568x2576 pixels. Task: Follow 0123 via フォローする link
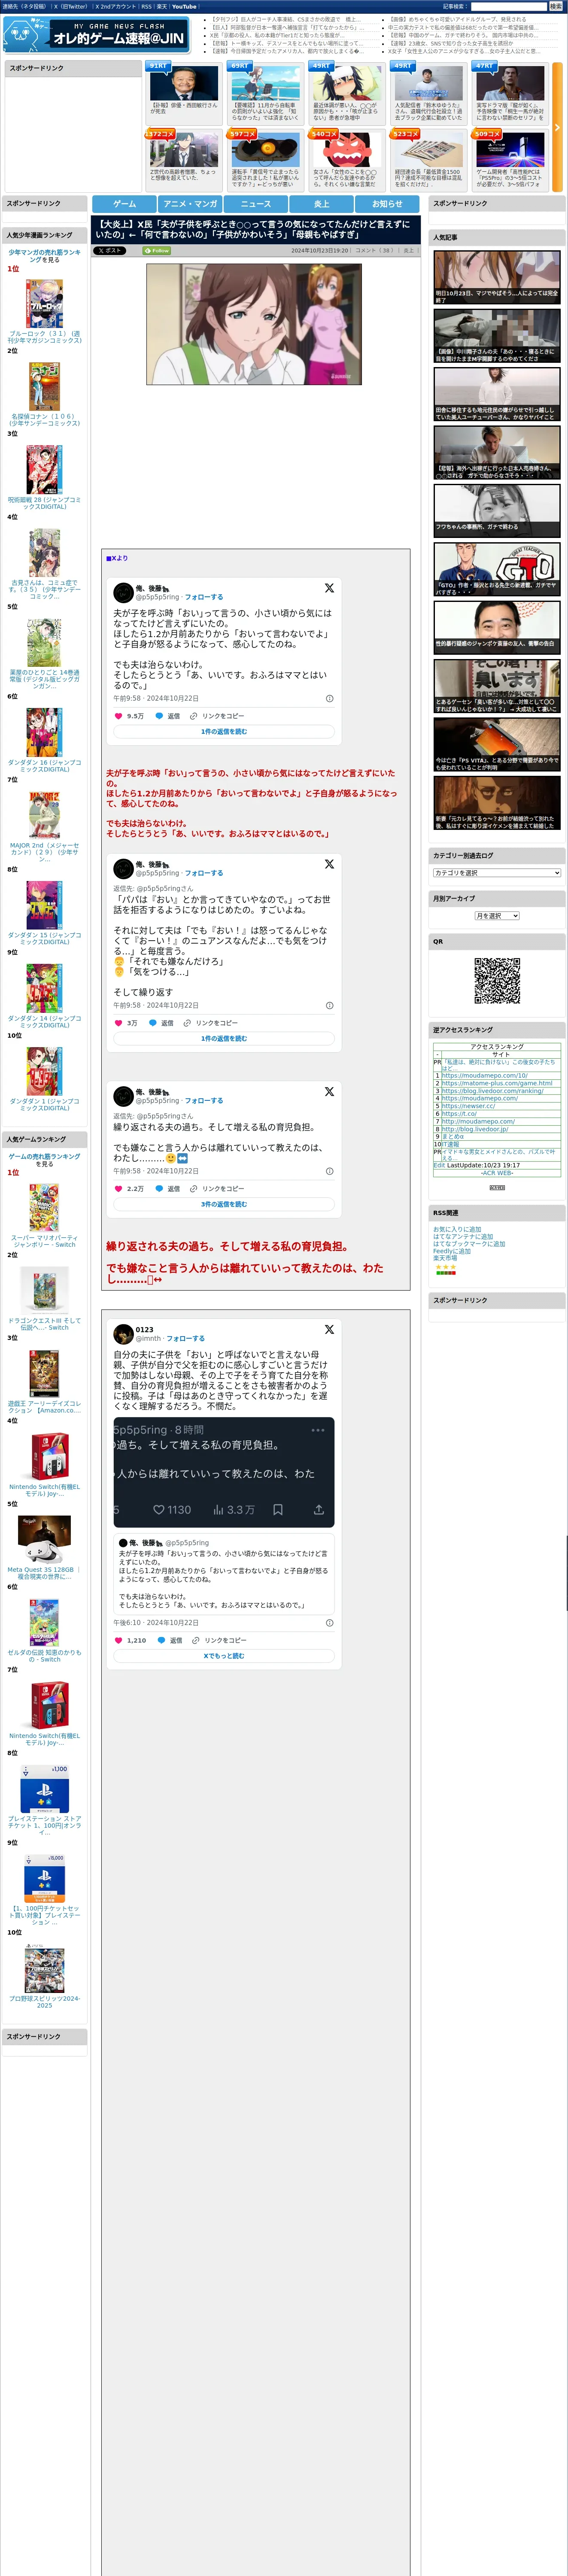(185, 1338)
